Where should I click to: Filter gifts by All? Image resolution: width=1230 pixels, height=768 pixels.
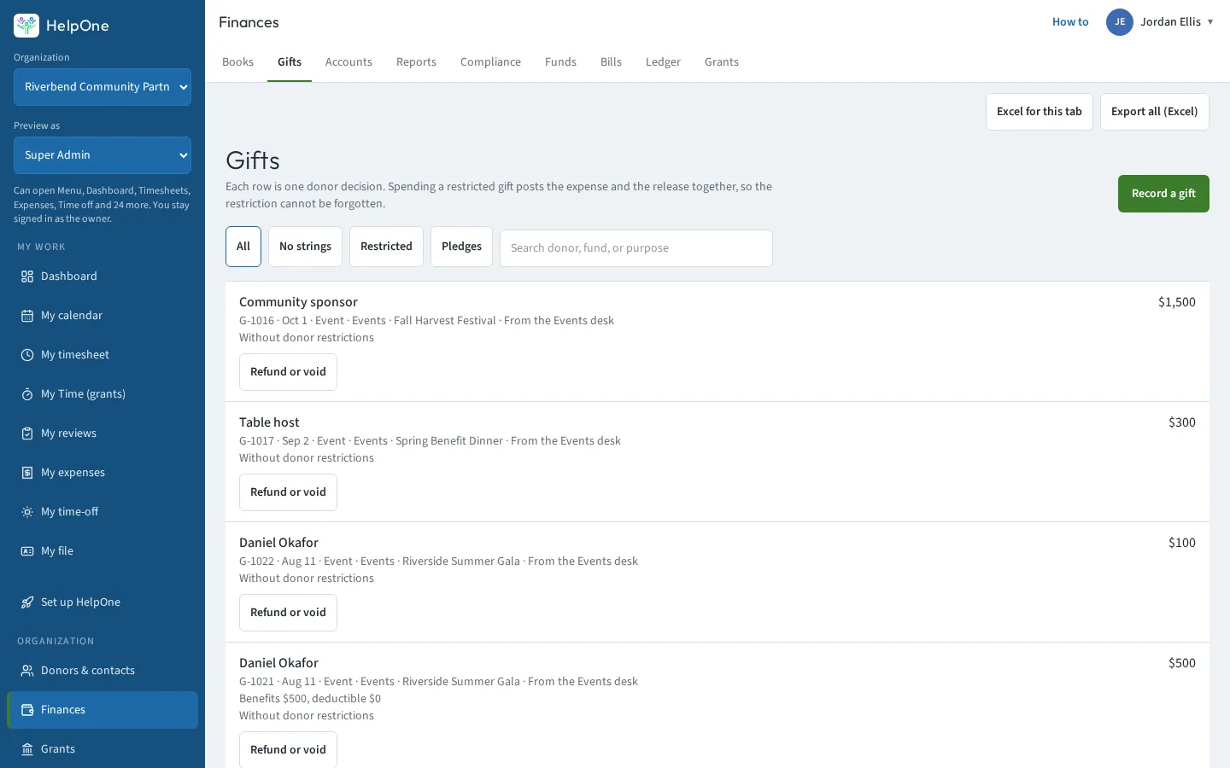[x=243, y=247]
